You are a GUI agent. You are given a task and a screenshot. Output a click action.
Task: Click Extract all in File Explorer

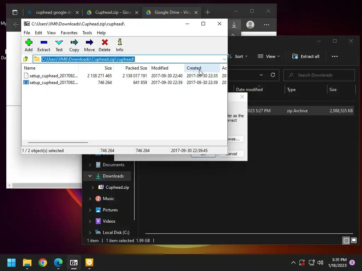[x=306, y=56]
